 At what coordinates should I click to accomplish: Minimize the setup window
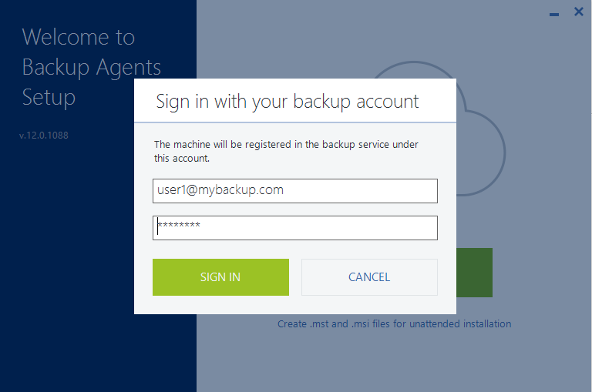coord(554,14)
